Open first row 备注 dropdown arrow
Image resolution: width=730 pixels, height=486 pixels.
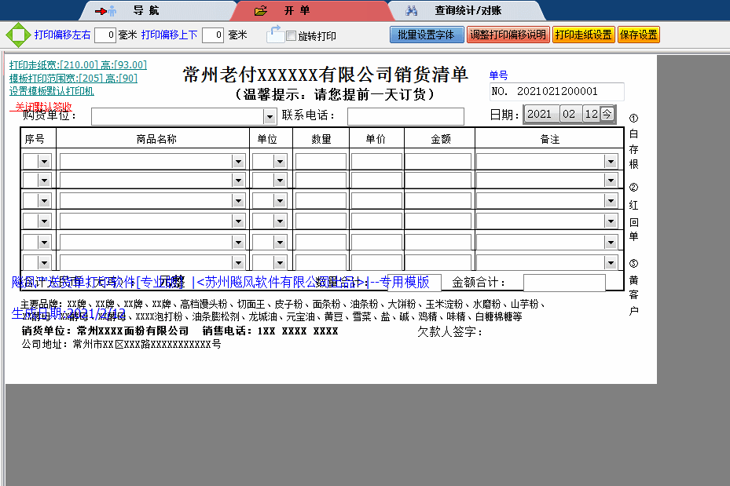[x=611, y=161]
